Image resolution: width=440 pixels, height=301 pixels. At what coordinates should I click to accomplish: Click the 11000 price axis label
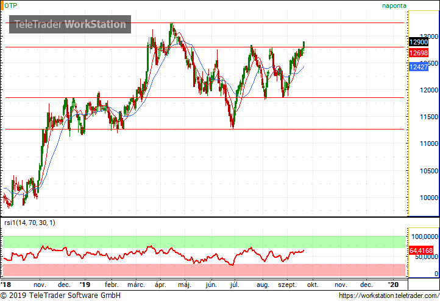429,144
